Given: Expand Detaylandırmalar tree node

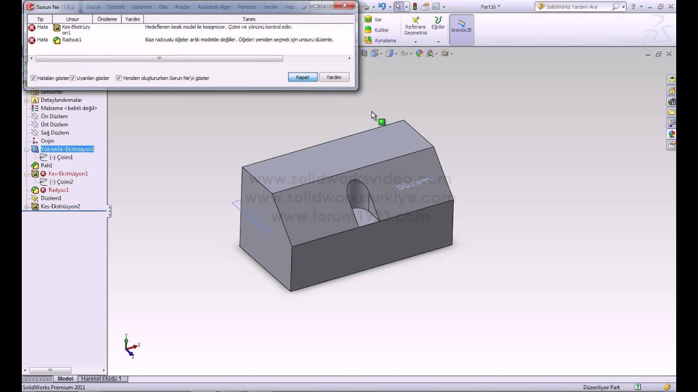Looking at the screenshot, I should tap(27, 100).
